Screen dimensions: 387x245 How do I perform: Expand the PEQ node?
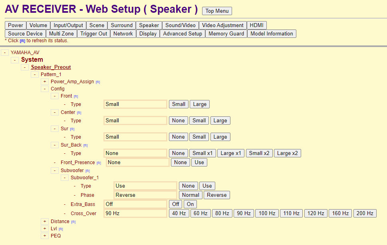click(45, 236)
